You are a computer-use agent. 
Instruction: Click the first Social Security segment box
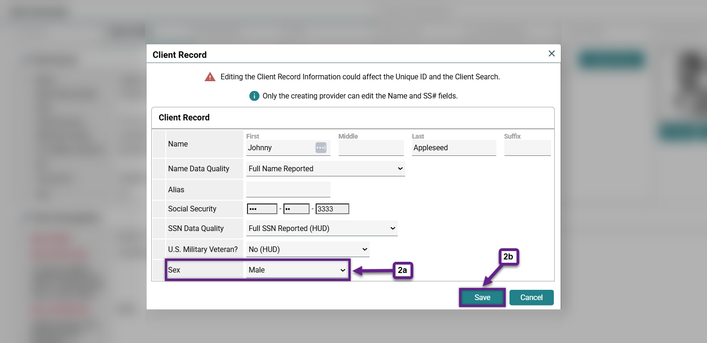pos(262,209)
